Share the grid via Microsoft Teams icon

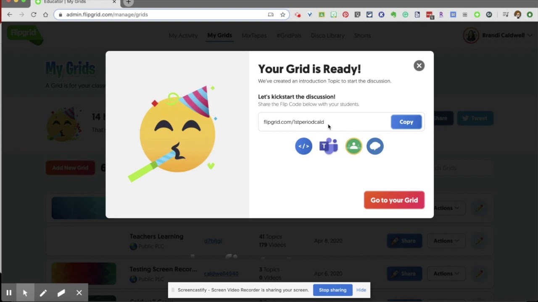click(x=329, y=146)
